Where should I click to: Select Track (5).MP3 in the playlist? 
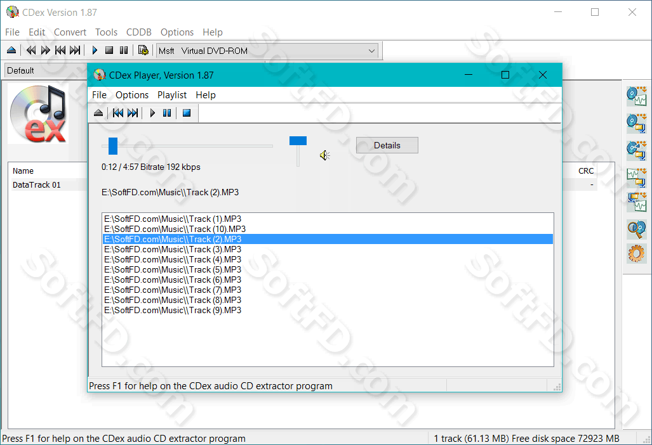(x=328, y=270)
